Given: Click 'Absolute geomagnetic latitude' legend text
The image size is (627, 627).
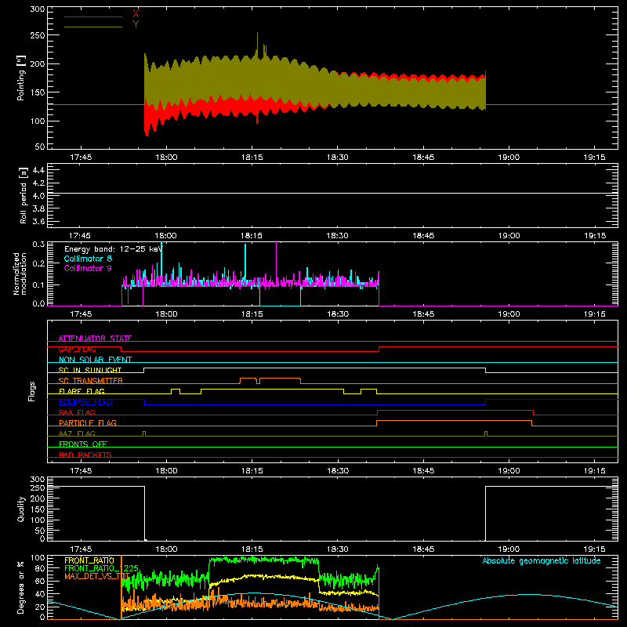Looking at the screenshot, I should pos(542,560).
